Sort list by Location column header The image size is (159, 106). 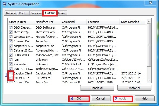coord(103,22)
